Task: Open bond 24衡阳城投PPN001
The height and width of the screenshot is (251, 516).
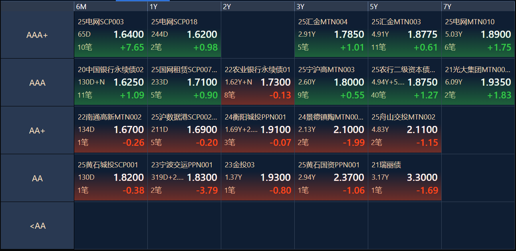Action: (x=255, y=117)
